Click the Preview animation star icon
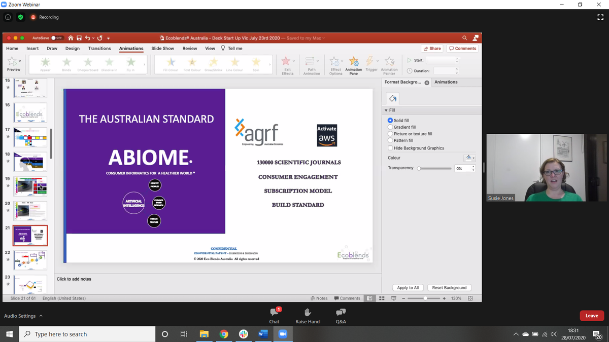The height and width of the screenshot is (342, 609). (x=12, y=61)
